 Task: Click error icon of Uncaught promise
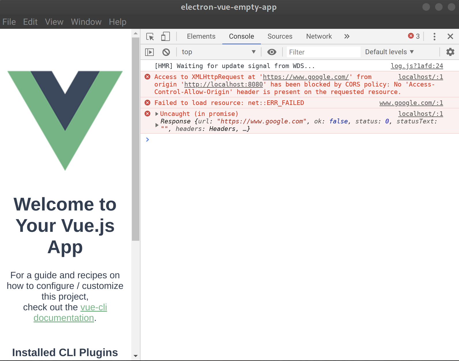pyautogui.click(x=147, y=114)
